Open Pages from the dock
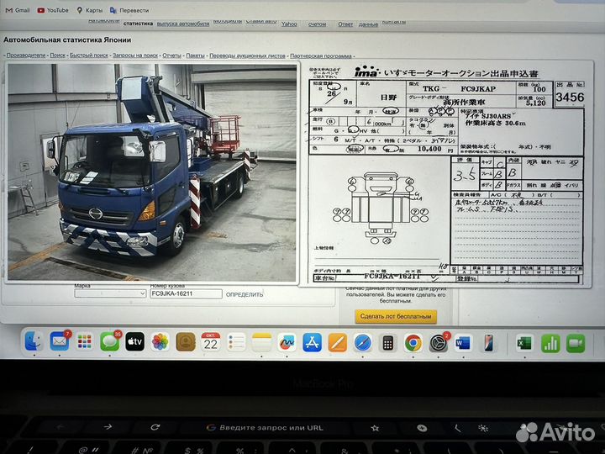This screenshot has height=454, width=605. [337, 342]
